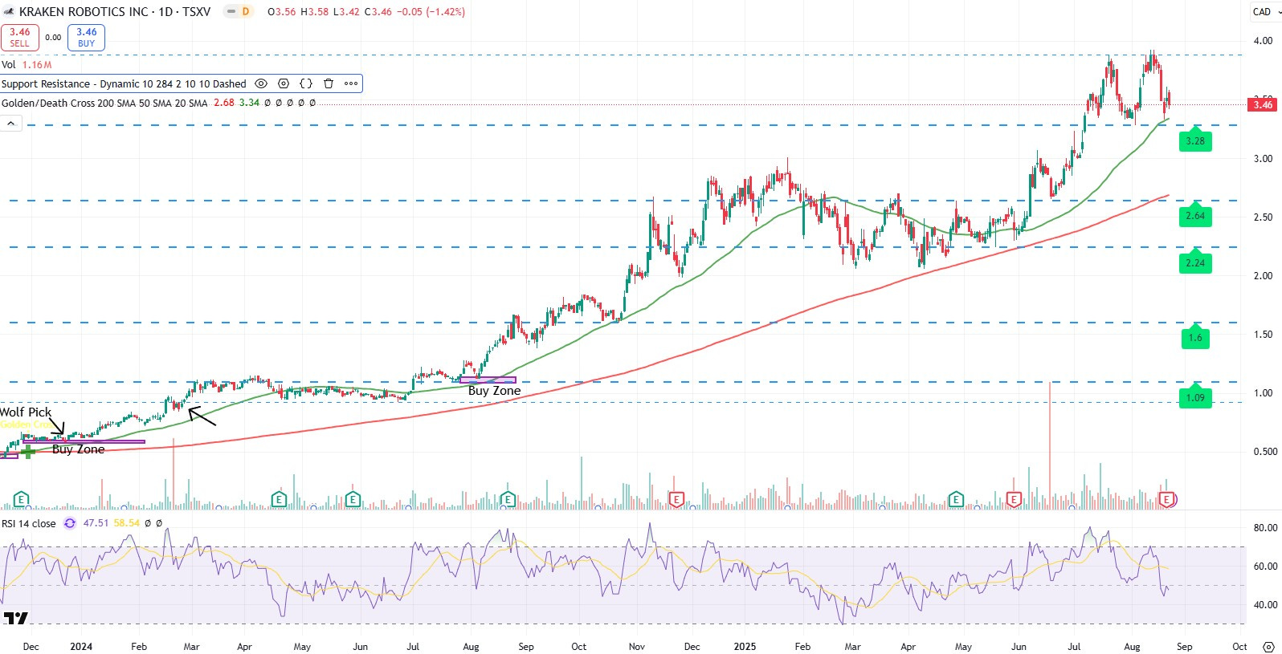Open green earnings E marker near December 2023

point(21,500)
